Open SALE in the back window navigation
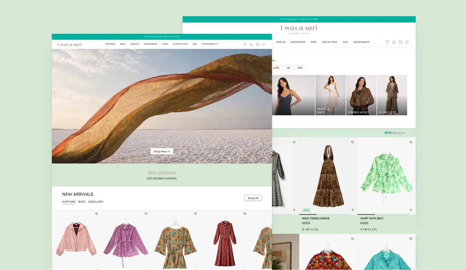This screenshot has width=466, height=270. [x=346, y=42]
